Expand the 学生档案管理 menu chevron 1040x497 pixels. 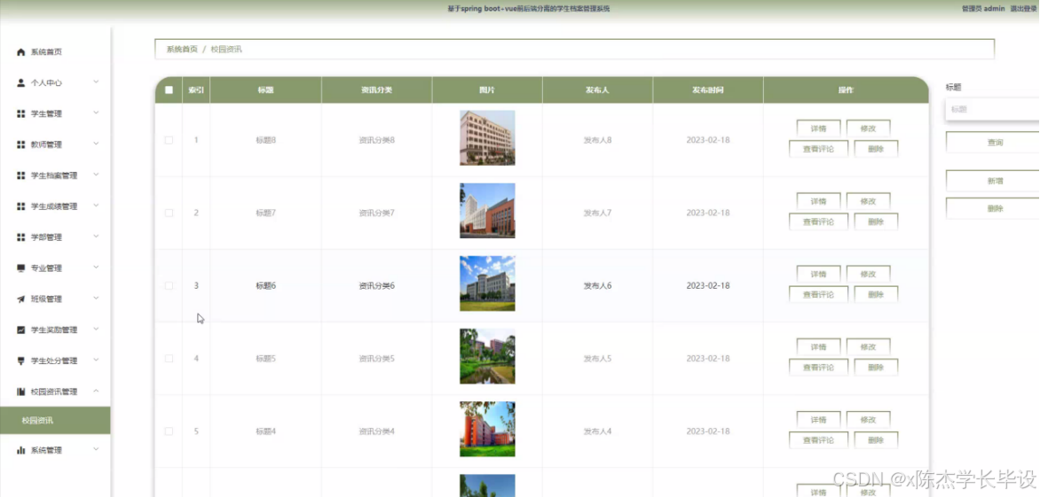click(x=96, y=175)
